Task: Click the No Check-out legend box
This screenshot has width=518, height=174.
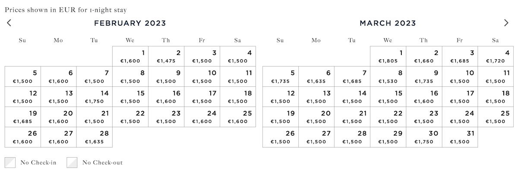Action: click(72, 162)
